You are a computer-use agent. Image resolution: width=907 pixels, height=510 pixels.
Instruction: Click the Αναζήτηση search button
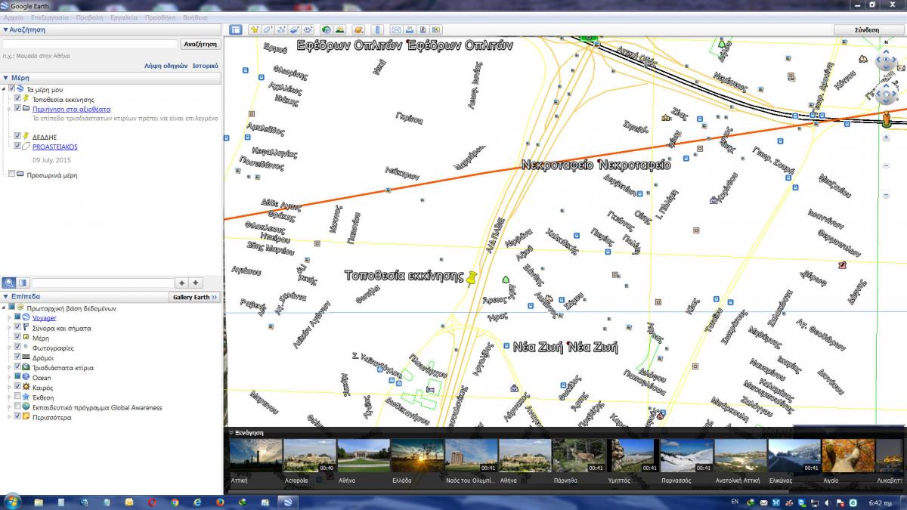point(201,45)
